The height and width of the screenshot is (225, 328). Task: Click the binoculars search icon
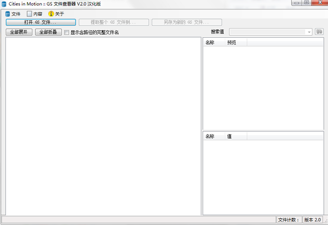tap(319, 32)
